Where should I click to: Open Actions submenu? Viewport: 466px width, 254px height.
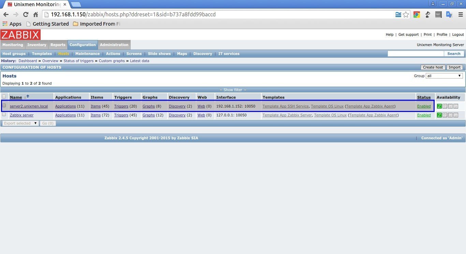click(113, 54)
